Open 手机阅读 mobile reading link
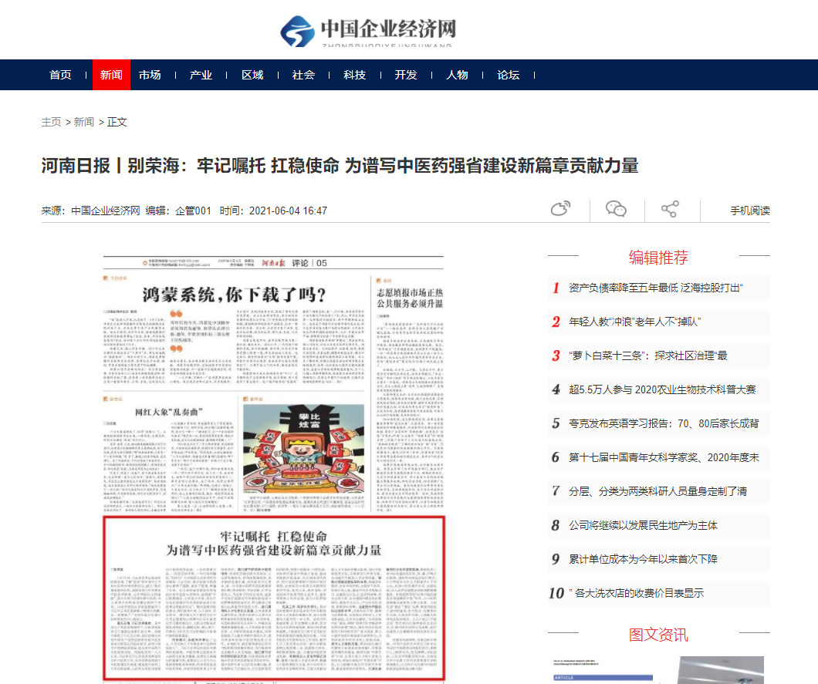 749,211
